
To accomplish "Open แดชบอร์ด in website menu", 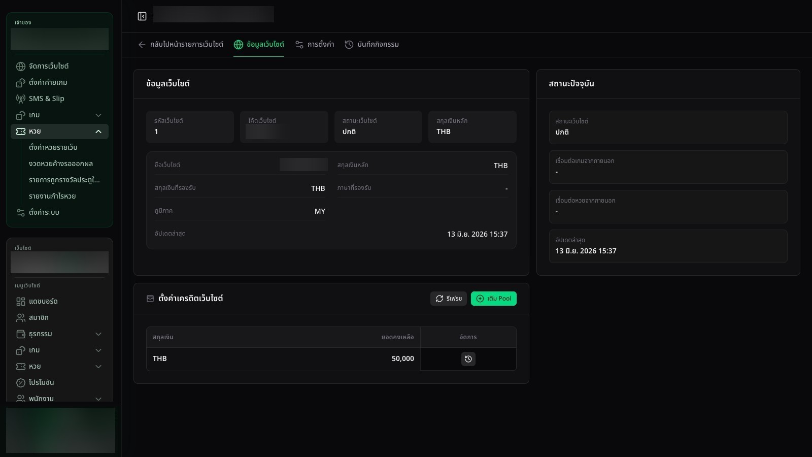I will pos(59,302).
